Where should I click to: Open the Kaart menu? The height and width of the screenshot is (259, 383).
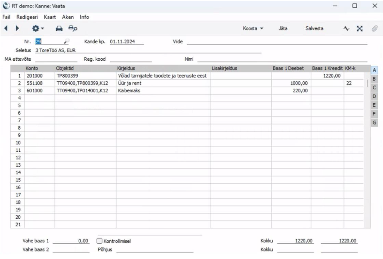click(x=50, y=17)
